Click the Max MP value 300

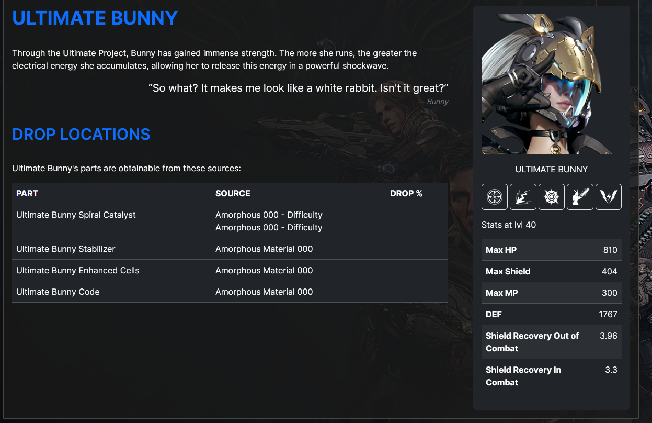coord(610,293)
